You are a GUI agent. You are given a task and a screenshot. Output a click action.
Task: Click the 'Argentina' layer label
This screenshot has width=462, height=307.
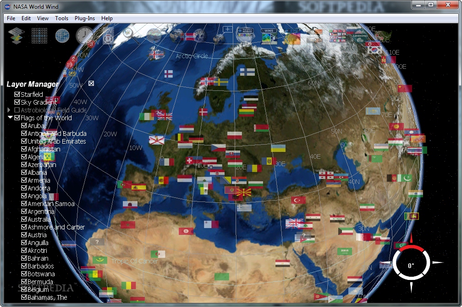point(41,212)
